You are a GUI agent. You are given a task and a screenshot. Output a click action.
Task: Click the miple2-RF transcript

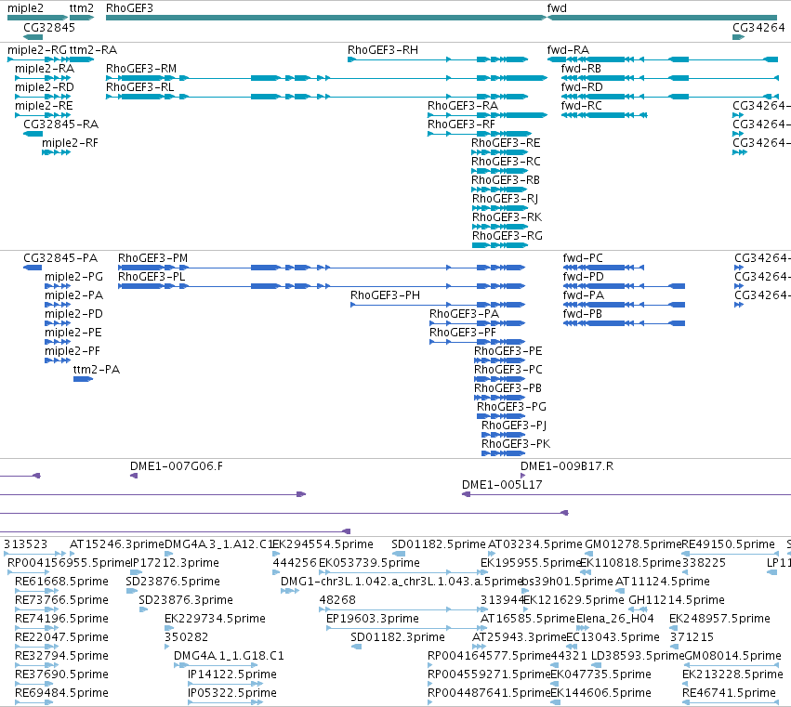tap(56, 152)
